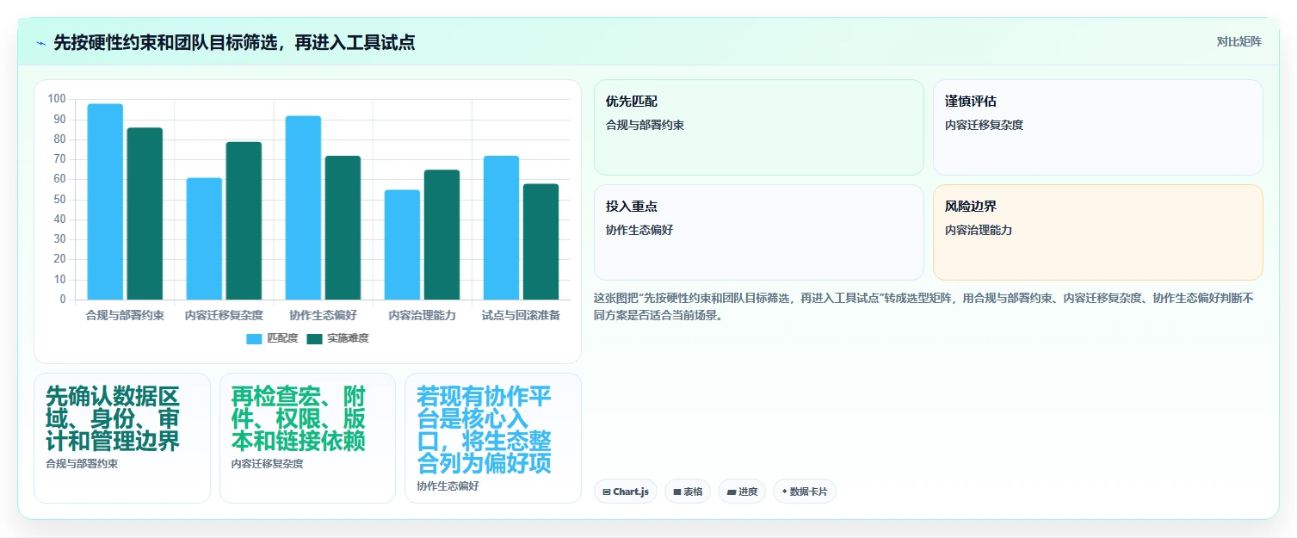Open the 风险边界 matrix card

click(x=1098, y=232)
